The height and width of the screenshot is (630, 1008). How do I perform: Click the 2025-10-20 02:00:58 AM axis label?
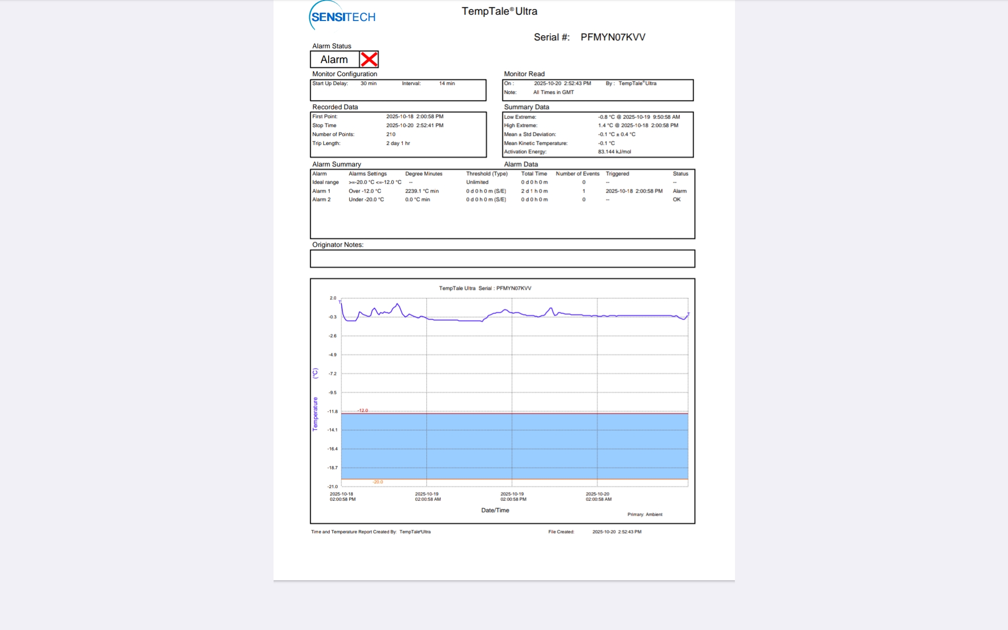pos(598,497)
